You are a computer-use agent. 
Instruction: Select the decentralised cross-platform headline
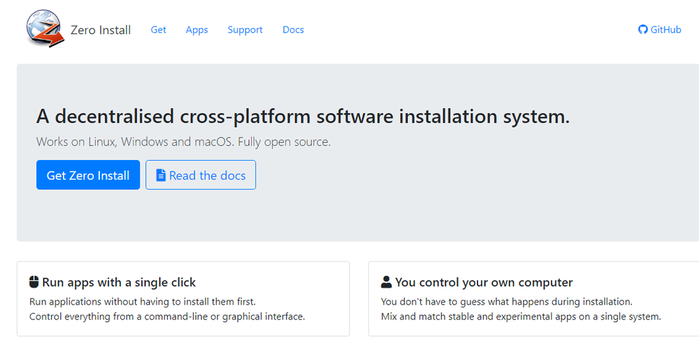coord(303,116)
